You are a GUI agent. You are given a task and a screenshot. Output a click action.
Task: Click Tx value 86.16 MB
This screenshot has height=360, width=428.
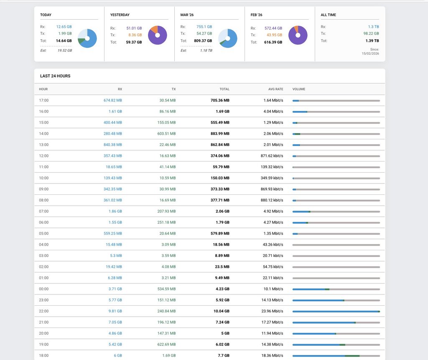pyautogui.click(x=168, y=111)
